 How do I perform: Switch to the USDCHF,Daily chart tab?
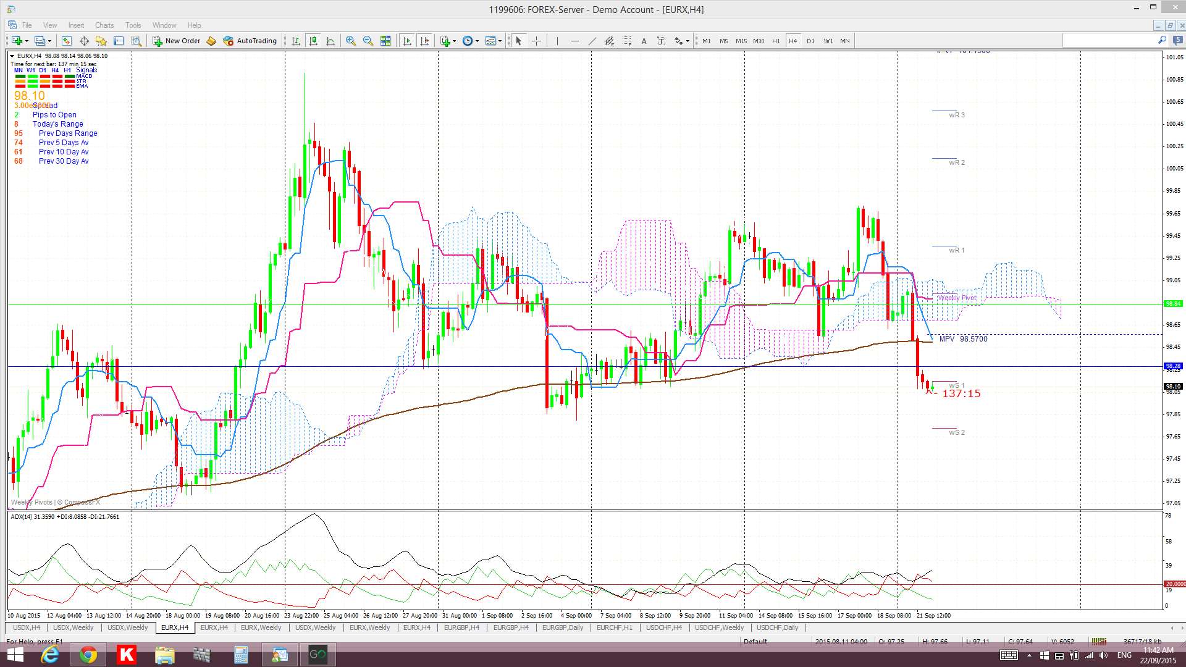point(778,627)
